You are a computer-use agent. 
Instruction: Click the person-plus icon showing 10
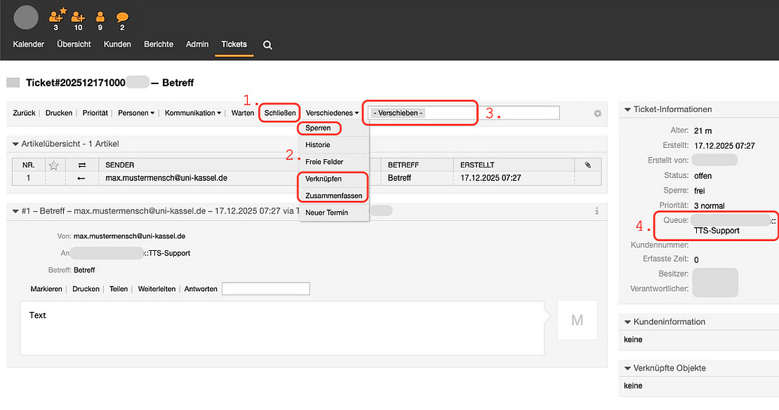[78, 16]
